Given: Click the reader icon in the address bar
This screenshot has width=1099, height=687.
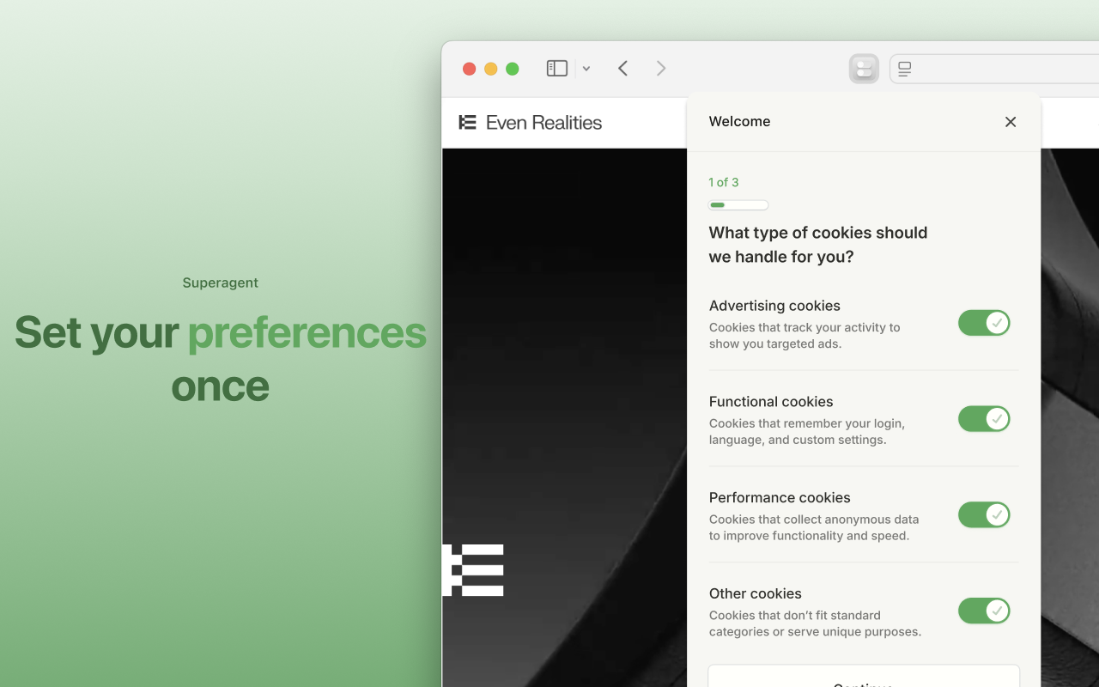Looking at the screenshot, I should (x=905, y=69).
